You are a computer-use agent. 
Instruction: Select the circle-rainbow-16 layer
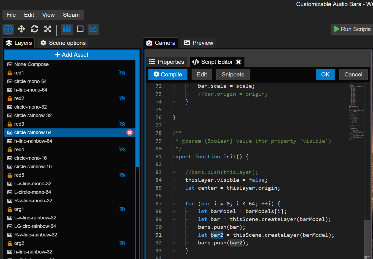[x=70, y=167]
